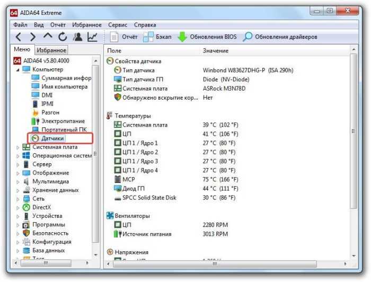
Task: Click the ASRock M3N78D value
Action: pos(224,89)
